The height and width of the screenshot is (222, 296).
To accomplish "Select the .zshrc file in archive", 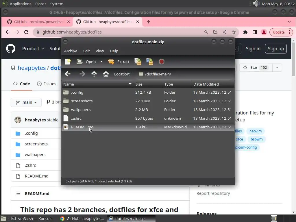I will pos(148,118).
